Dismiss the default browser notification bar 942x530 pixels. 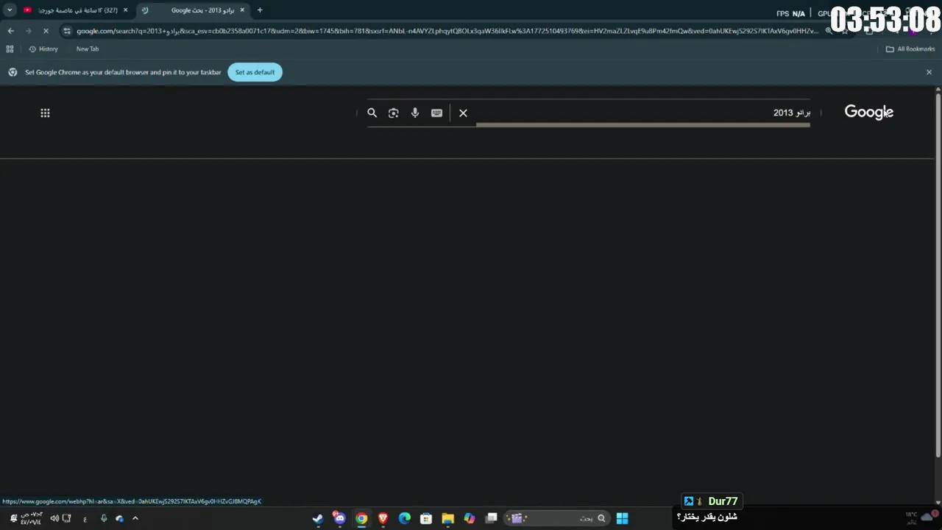click(x=929, y=72)
